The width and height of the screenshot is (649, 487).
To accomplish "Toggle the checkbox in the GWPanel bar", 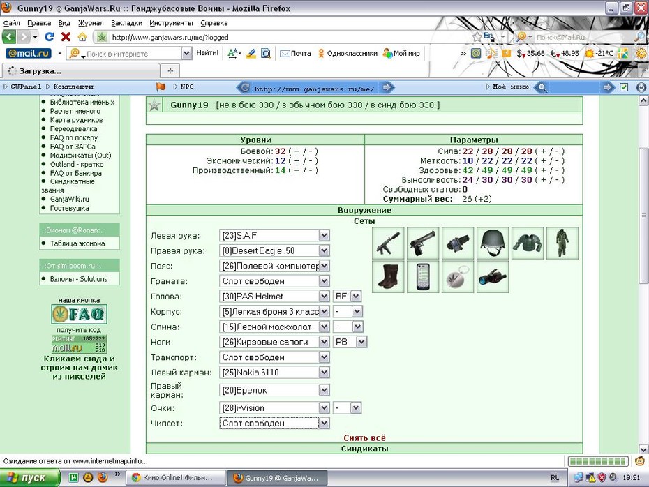I will point(624,87).
